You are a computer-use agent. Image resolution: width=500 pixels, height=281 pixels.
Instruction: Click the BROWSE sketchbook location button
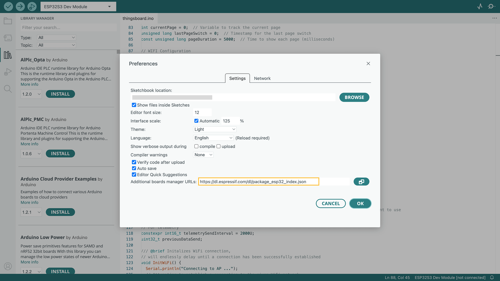(x=354, y=97)
